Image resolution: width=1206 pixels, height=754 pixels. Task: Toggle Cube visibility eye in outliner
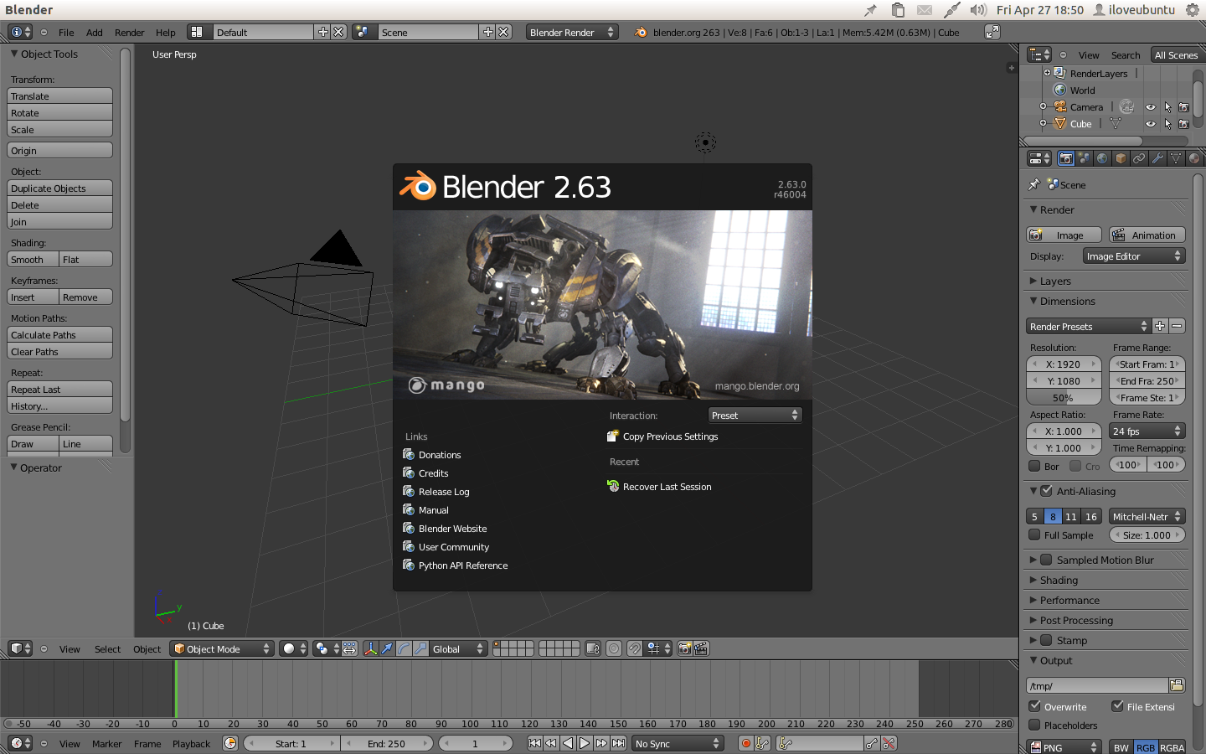[1151, 124]
